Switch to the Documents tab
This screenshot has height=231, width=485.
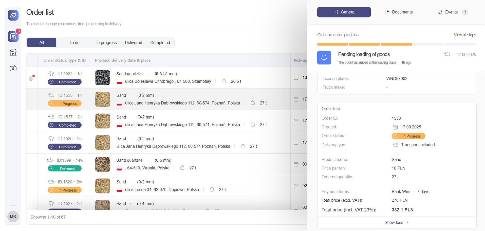[399, 12]
